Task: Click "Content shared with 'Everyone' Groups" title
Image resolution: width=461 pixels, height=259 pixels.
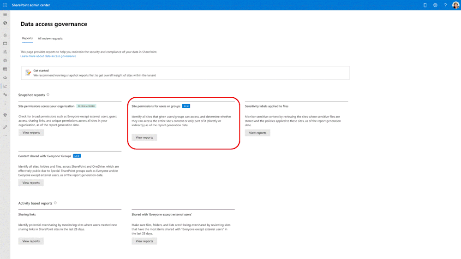Action: tap(45, 156)
